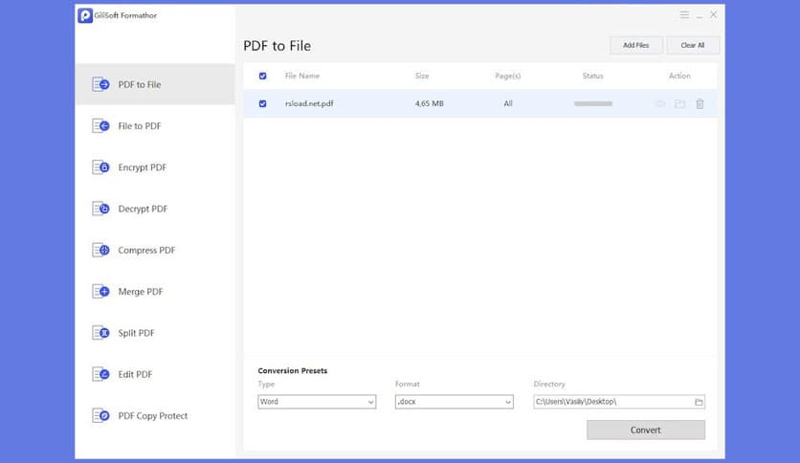The width and height of the screenshot is (800, 463).
Task: Click the Convert button
Action: (645, 430)
